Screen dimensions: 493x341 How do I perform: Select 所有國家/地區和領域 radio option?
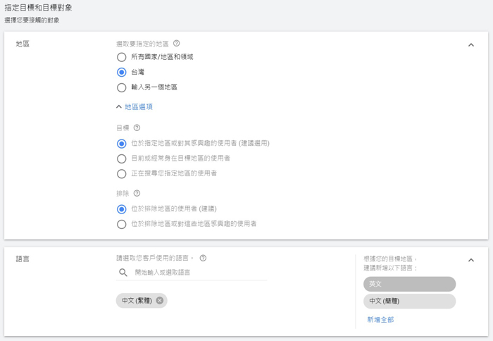pos(122,57)
